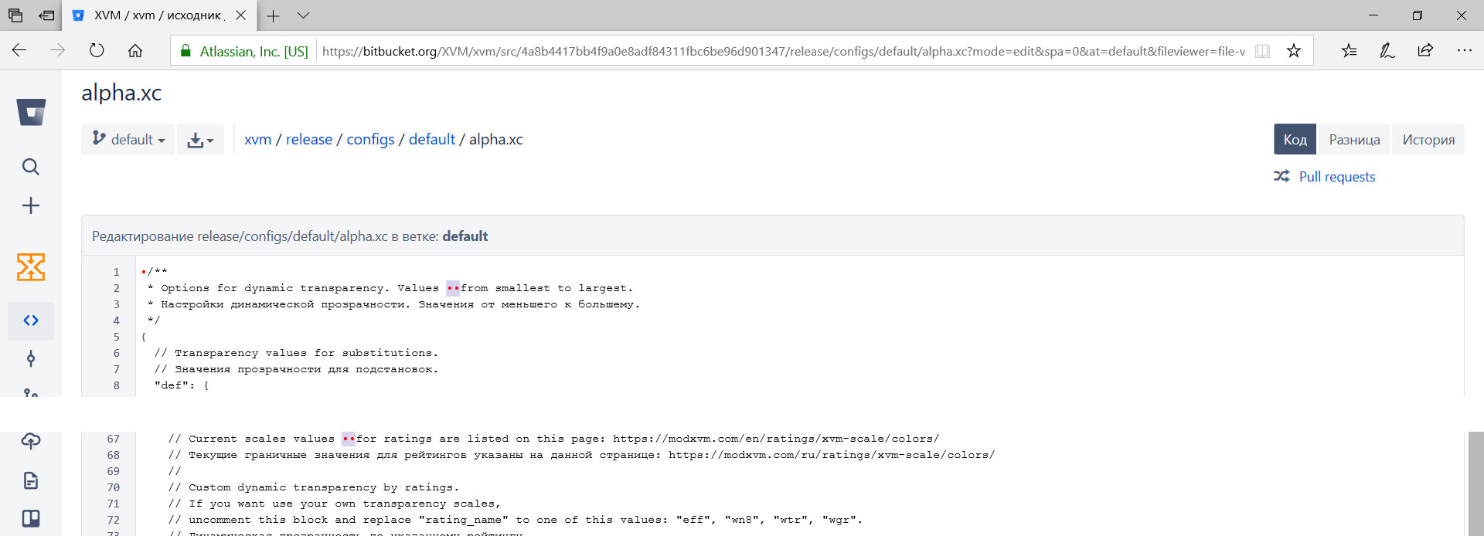Go to configs folder in breadcrumb
1484x536 pixels.
pyautogui.click(x=370, y=140)
